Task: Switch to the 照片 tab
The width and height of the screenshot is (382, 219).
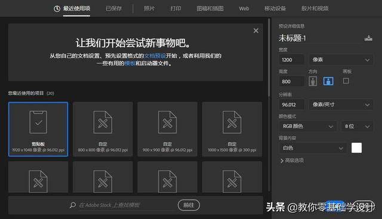Action: [x=149, y=9]
